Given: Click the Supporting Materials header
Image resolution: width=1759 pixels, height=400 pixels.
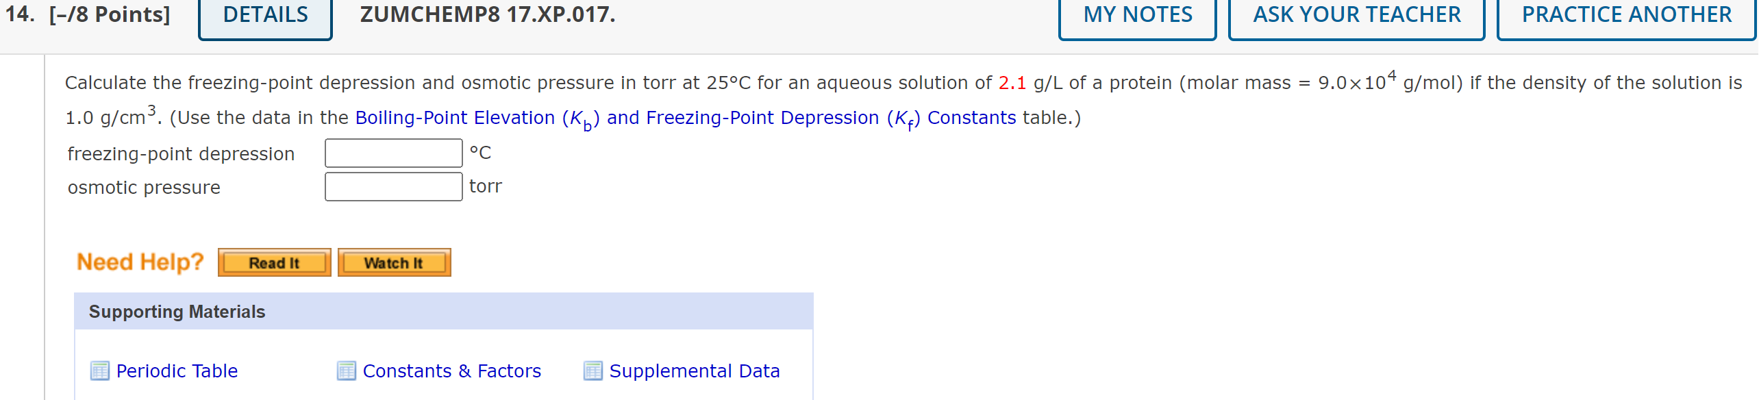Looking at the screenshot, I should [177, 311].
